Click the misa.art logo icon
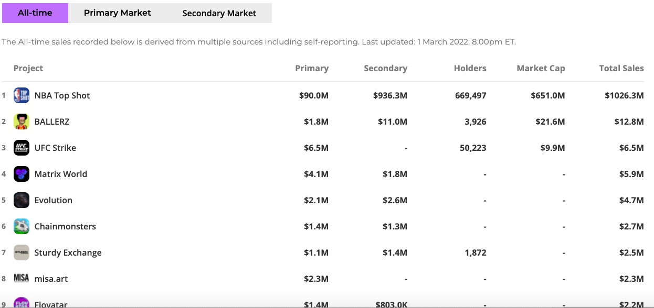Screen dimensions: 654x308 (22, 279)
